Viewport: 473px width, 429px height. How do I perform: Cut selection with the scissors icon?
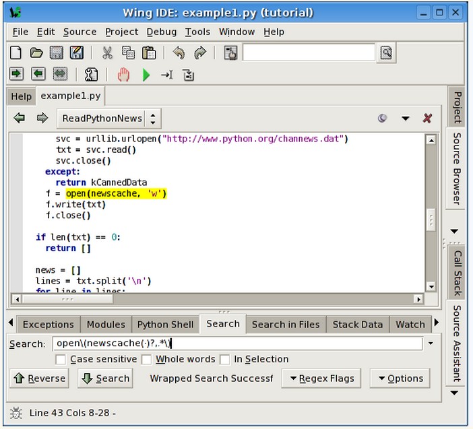coord(107,53)
